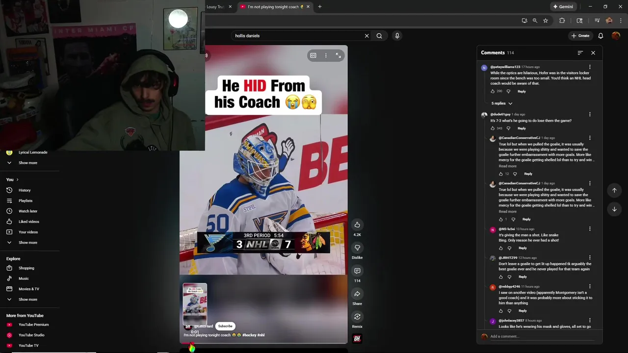This screenshot has height=353, width=628.
Task: Open options menu for NS-lu5ei's comment
Action: click(590, 229)
